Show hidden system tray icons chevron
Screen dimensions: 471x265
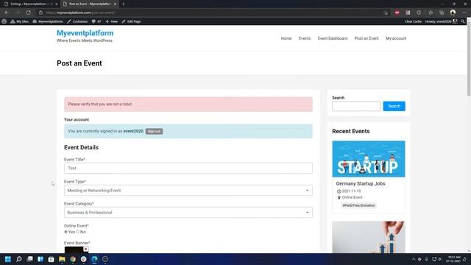[414, 259]
